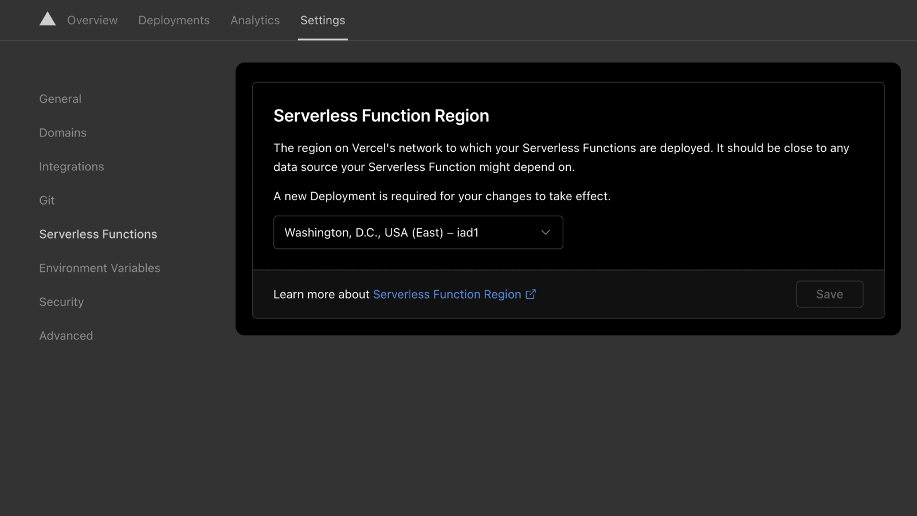The height and width of the screenshot is (516, 917).
Task: Click the chevron arrow in region selector
Action: click(545, 232)
